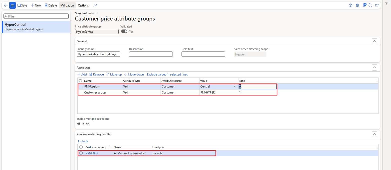Open the filter pane funnel icon
Image resolution: width=391 pixels, height=170 pixels.
click(387, 3)
